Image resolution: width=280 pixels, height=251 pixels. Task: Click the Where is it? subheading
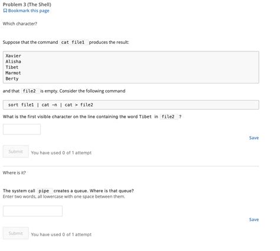tap(14, 173)
